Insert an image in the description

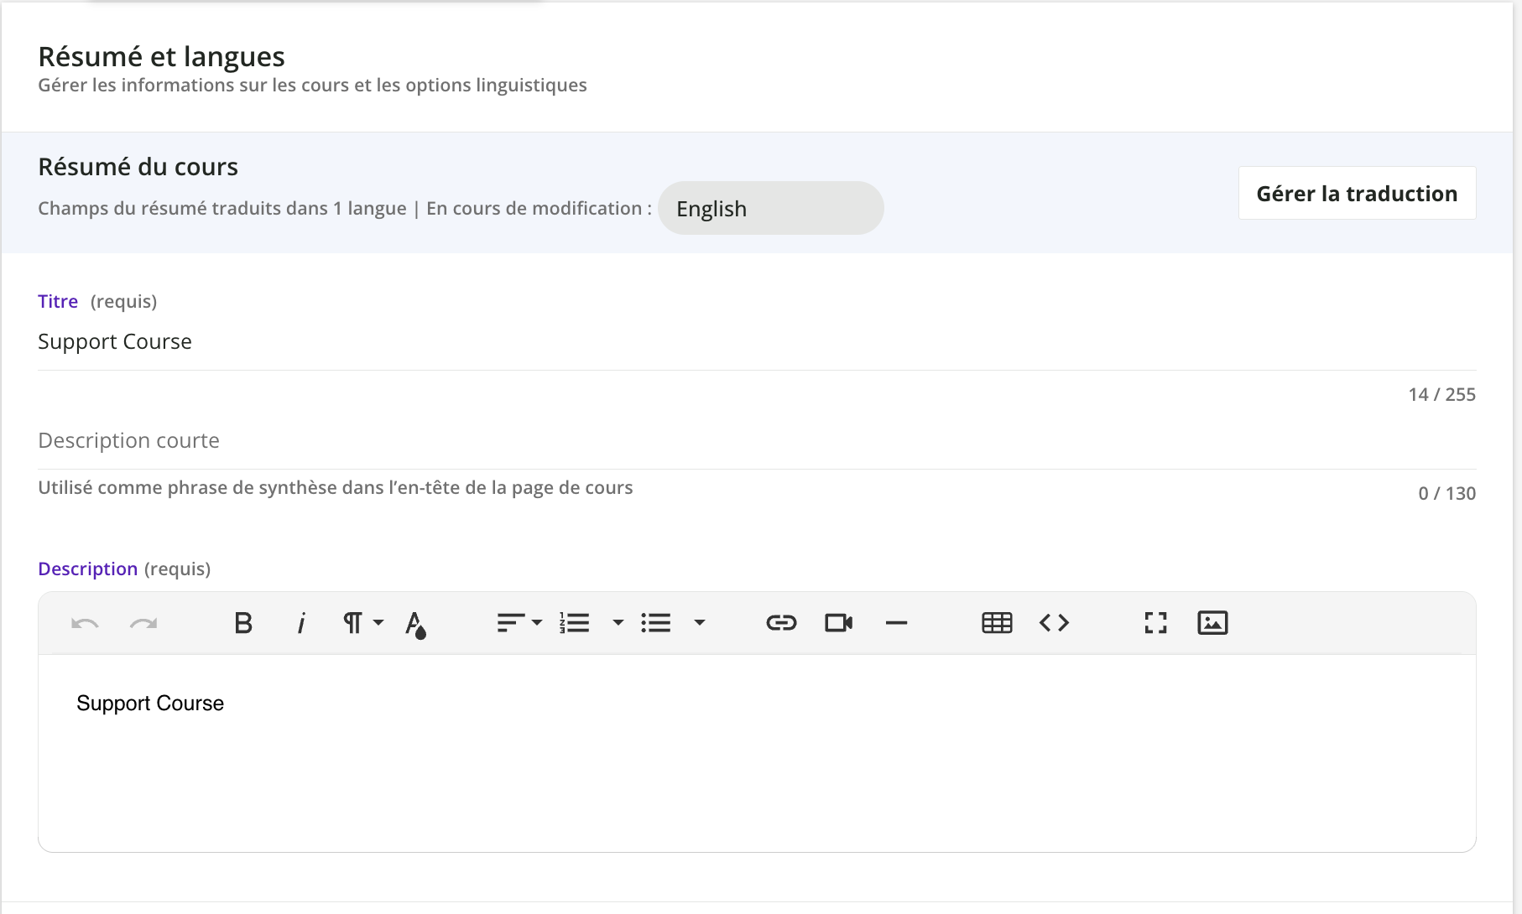coord(1212,623)
